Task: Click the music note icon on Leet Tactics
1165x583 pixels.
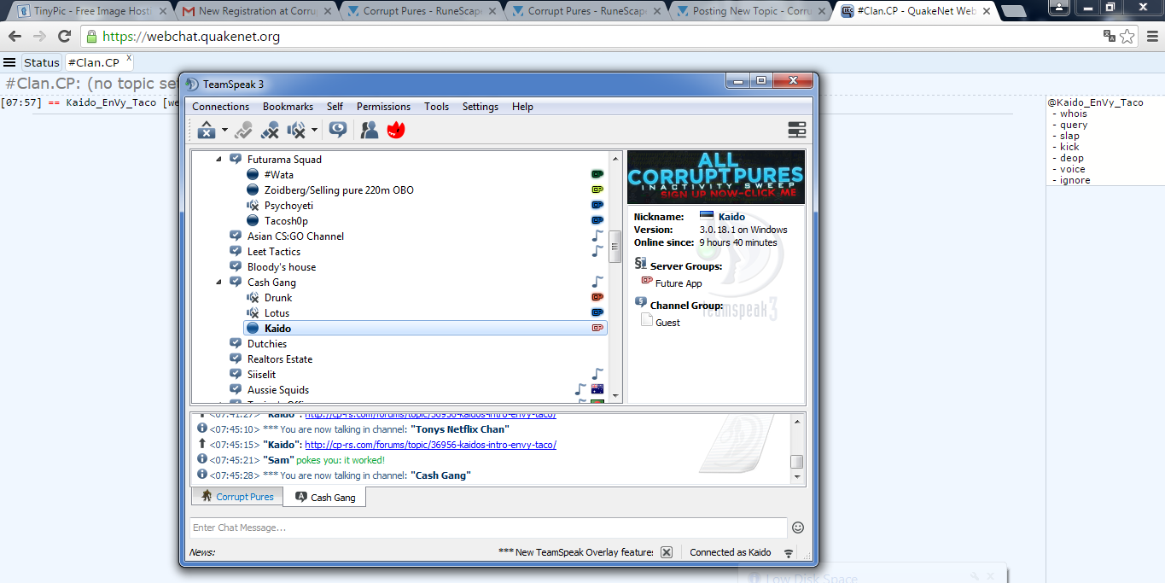Action: 597,251
